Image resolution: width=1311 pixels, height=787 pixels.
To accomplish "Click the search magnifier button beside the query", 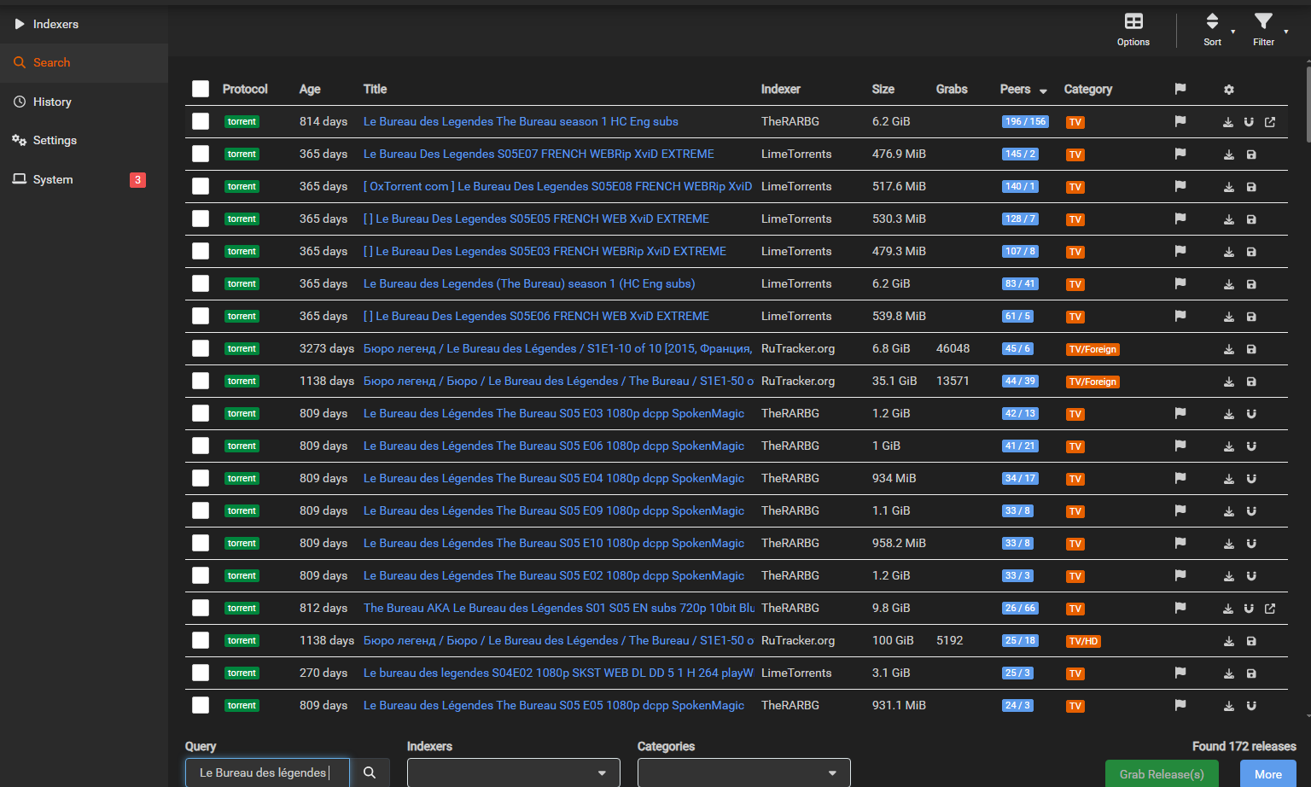I will [x=370, y=772].
